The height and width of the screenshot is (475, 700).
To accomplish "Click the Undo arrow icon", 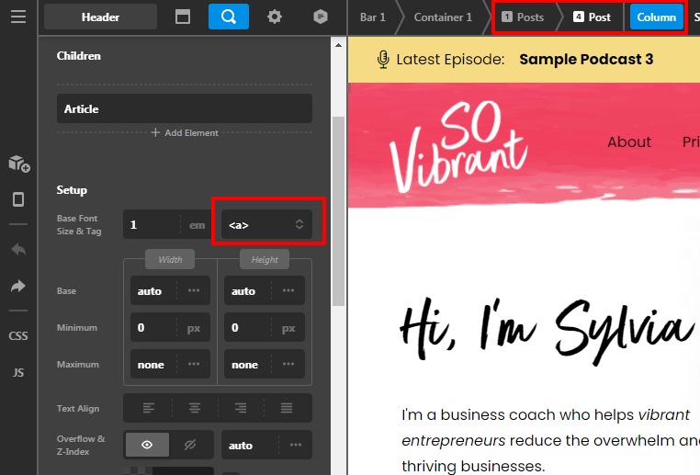I will (x=18, y=249).
